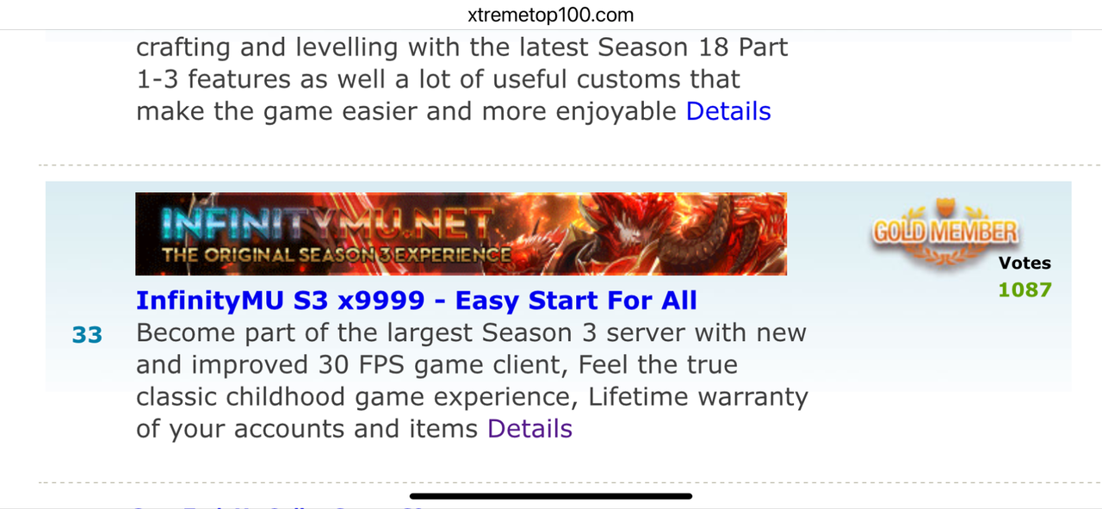Click the shield crest atop the Gold Member badge
The width and height of the screenshot is (1102, 509).
[x=945, y=209]
